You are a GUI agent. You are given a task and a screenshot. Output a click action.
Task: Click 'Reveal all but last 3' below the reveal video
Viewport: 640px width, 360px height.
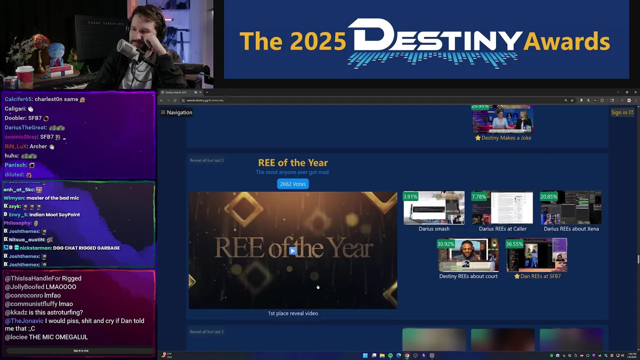click(206, 332)
